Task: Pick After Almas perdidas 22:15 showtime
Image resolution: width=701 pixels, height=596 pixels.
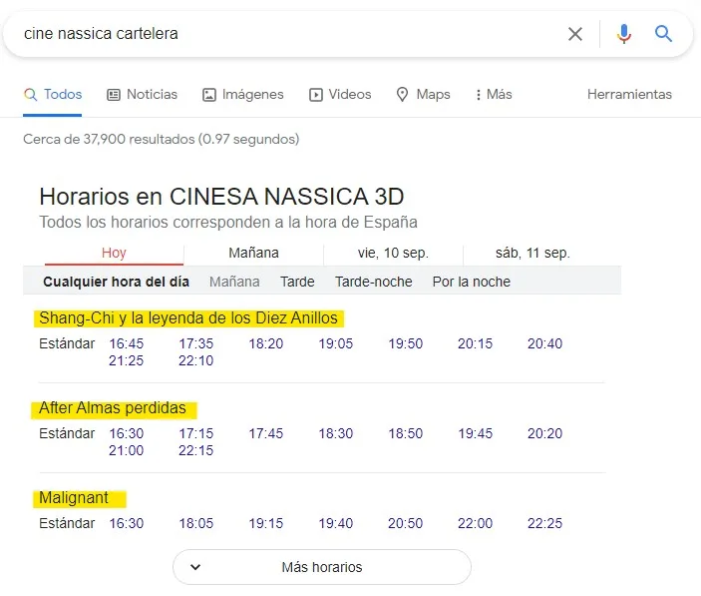Action: point(195,450)
